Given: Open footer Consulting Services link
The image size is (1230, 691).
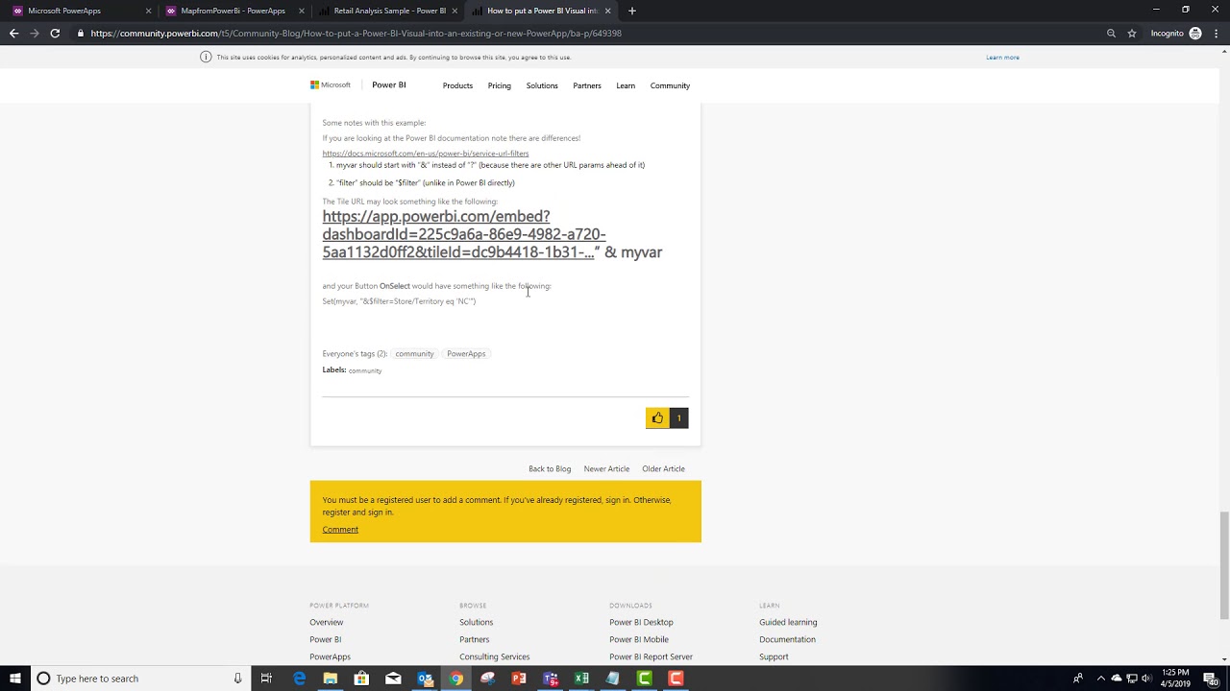Looking at the screenshot, I should click(x=494, y=656).
